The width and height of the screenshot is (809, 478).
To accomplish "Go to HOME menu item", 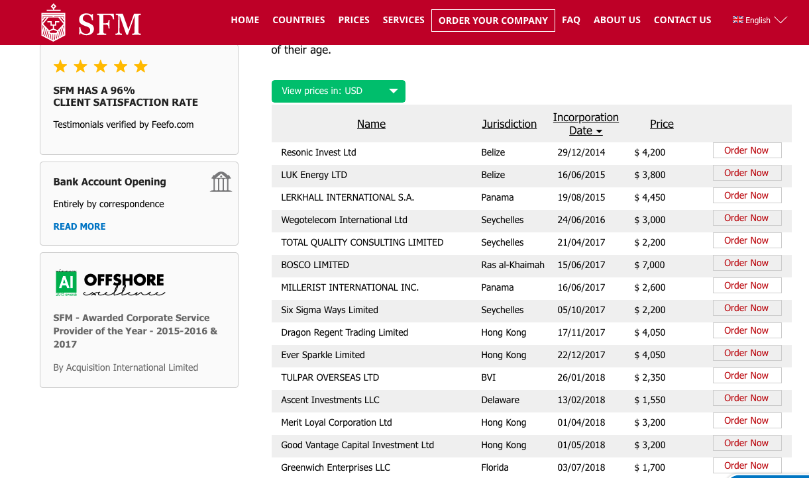I will [245, 20].
